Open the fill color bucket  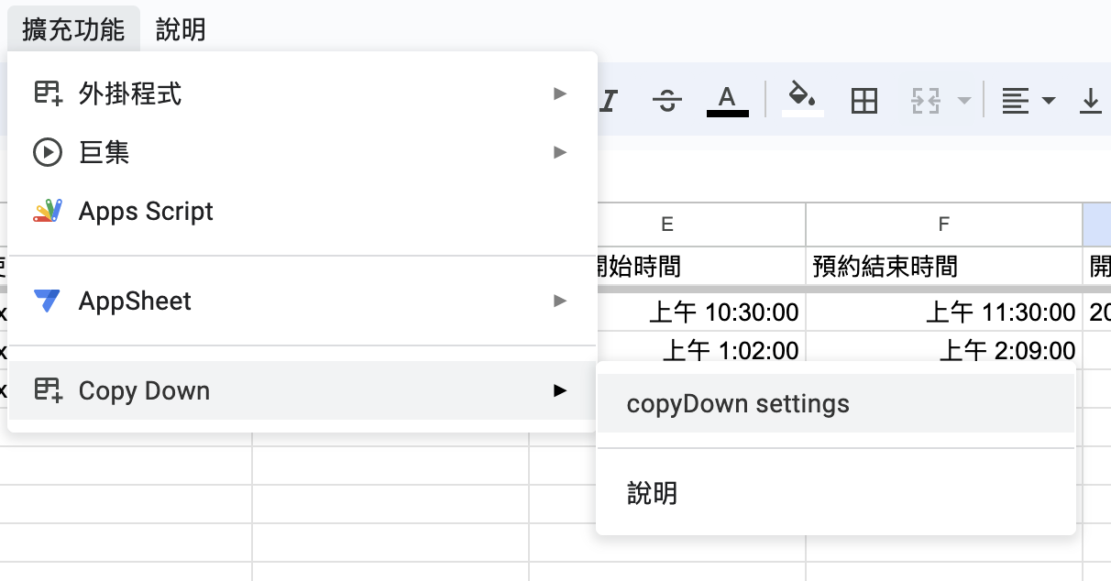click(x=803, y=99)
